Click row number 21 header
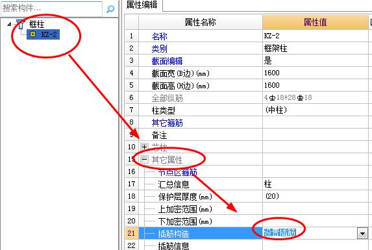Screen dimensions: 372x250 [x=131, y=233]
